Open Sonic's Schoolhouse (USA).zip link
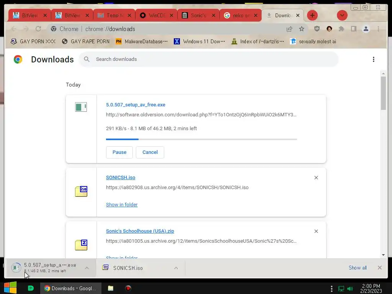The width and height of the screenshot is (392, 294). click(x=140, y=231)
